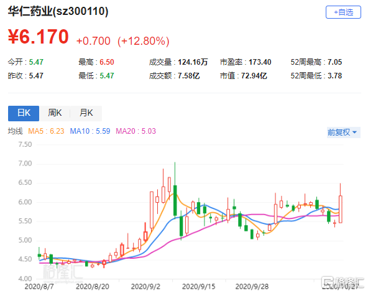This screenshot has width=368, height=293.
Task: Click the 昨收 value 5.47
Action: click(36, 76)
